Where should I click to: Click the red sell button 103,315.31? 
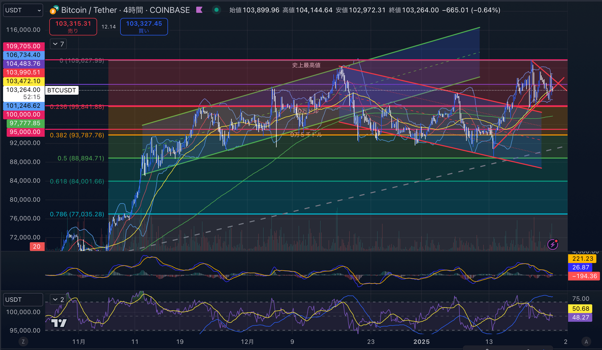point(73,27)
